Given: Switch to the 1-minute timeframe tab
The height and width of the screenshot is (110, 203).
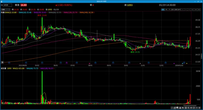Looking at the screenshot, I should coord(182,10).
